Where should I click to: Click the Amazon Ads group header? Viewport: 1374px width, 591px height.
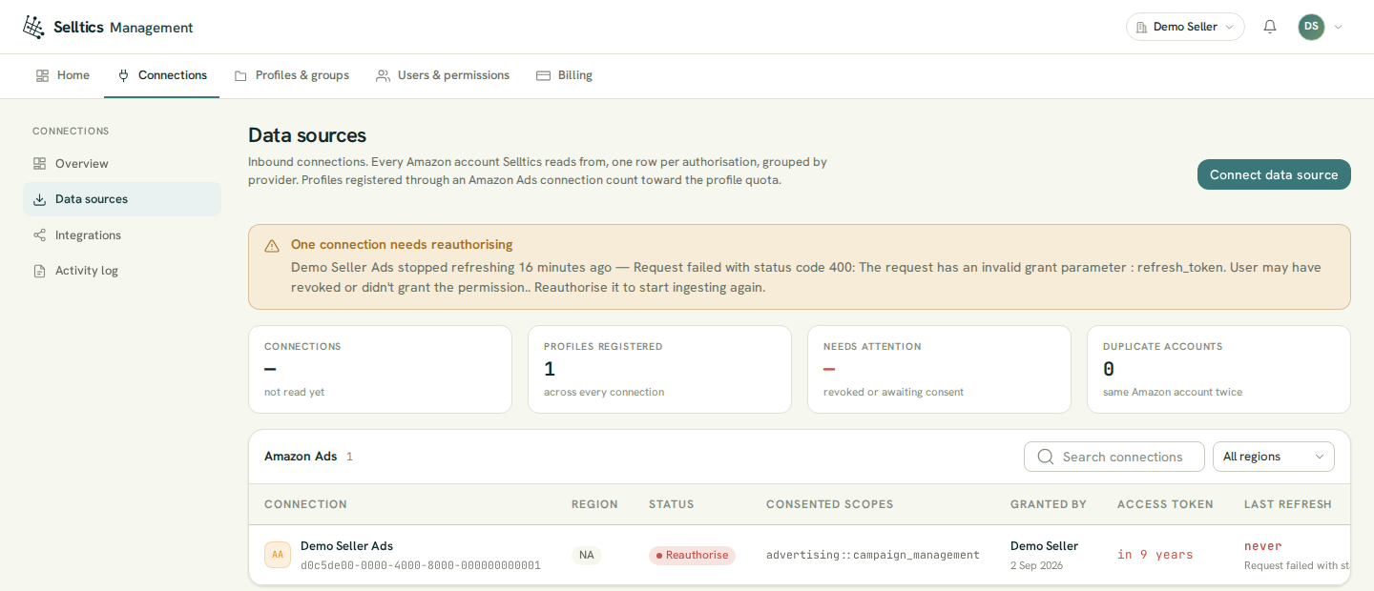click(x=301, y=457)
